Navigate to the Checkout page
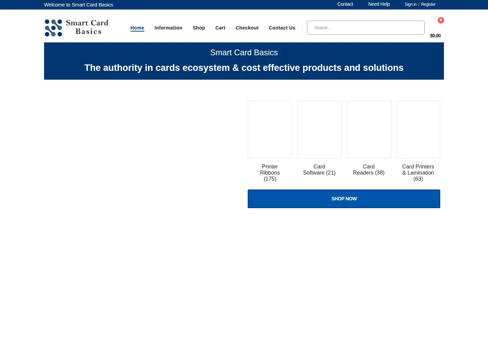Viewport: 488px width, 339px height. click(247, 28)
